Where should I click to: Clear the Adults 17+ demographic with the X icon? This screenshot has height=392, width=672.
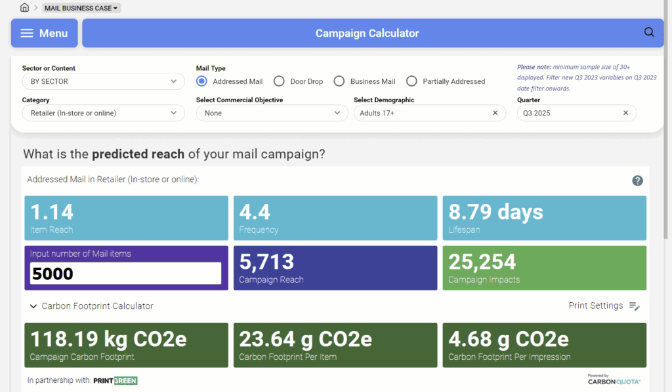(497, 113)
